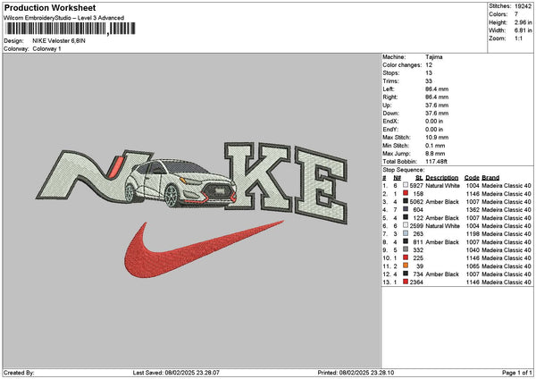The width and height of the screenshot is (536, 379).
Task: Click the 'Stop Sequence:' heading
Action: [404, 170]
